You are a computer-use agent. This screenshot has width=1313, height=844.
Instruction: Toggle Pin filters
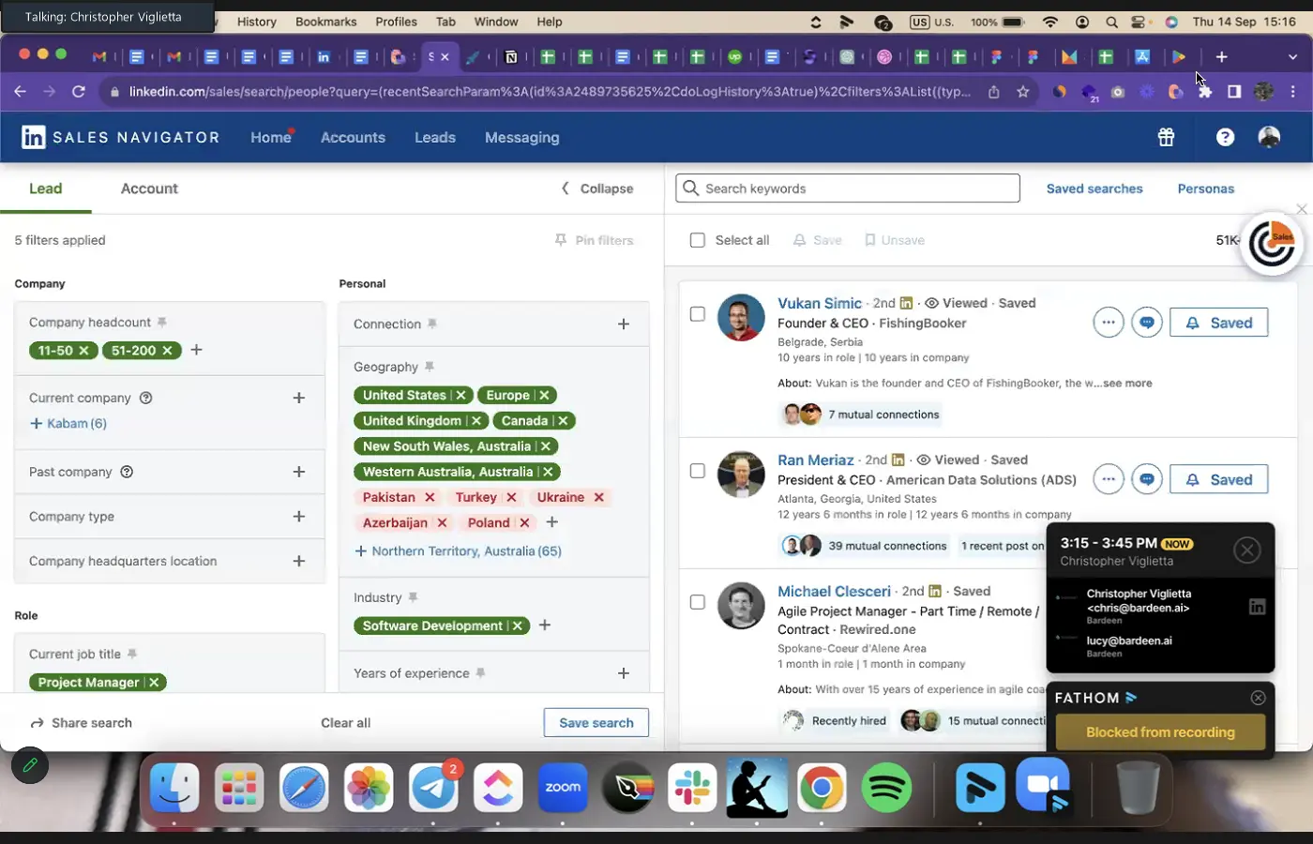tap(594, 241)
